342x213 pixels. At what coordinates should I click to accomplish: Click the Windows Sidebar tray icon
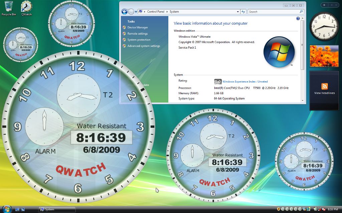308,209
